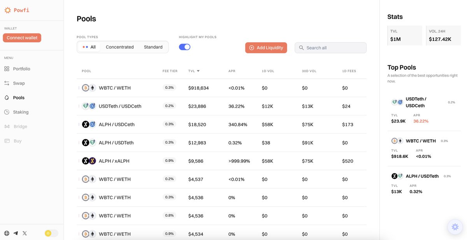Click the colored dots beside All pool type
Image resolution: width=467 pixels, height=240 pixels.
tap(85, 47)
